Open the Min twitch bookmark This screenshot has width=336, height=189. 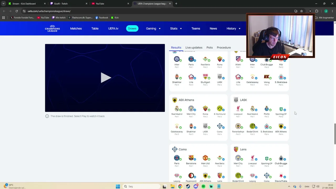[x=59, y=18]
